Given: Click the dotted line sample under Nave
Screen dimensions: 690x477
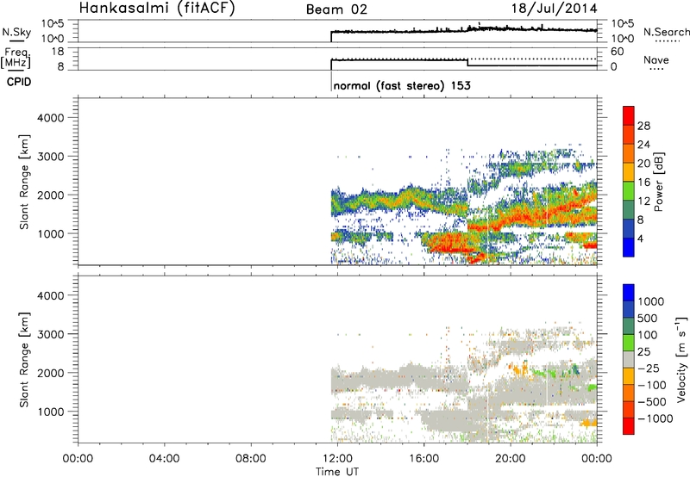Looking at the screenshot, I should (656, 70).
